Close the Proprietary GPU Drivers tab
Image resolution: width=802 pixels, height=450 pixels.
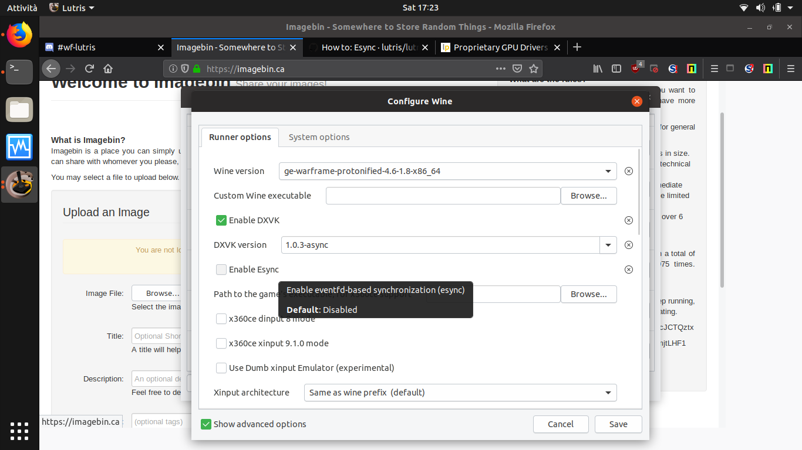[557, 47]
